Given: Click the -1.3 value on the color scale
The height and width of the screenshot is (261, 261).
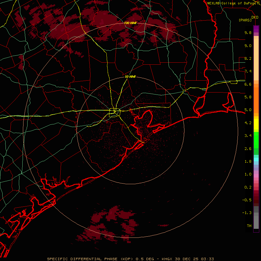Looking at the screenshot, I should click(247, 213).
